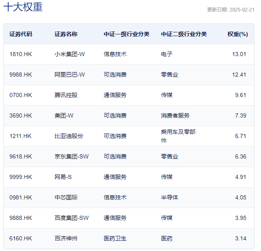Select stock code 9988.HK
Image resolution: width=261 pixels, height=251 pixels.
tap(20, 75)
